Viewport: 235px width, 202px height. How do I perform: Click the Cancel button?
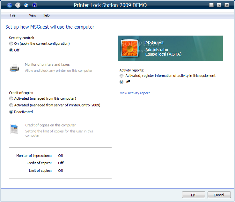tap(219, 195)
